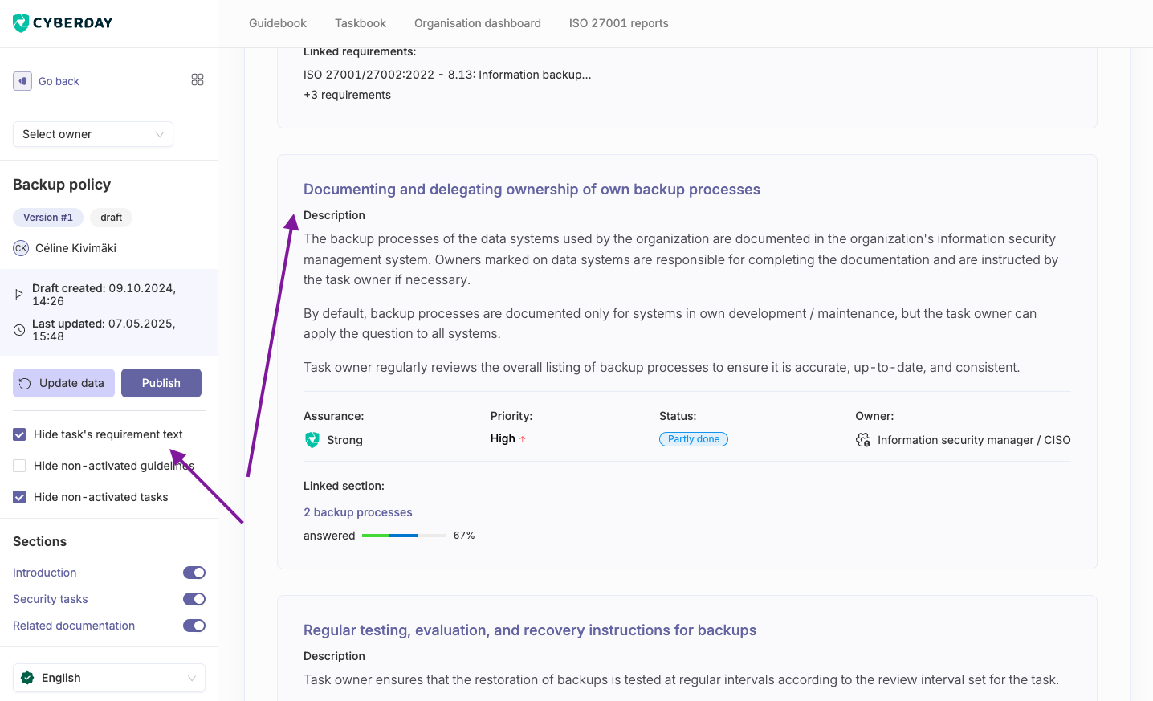Open the English language dropdown

tap(109, 678)
